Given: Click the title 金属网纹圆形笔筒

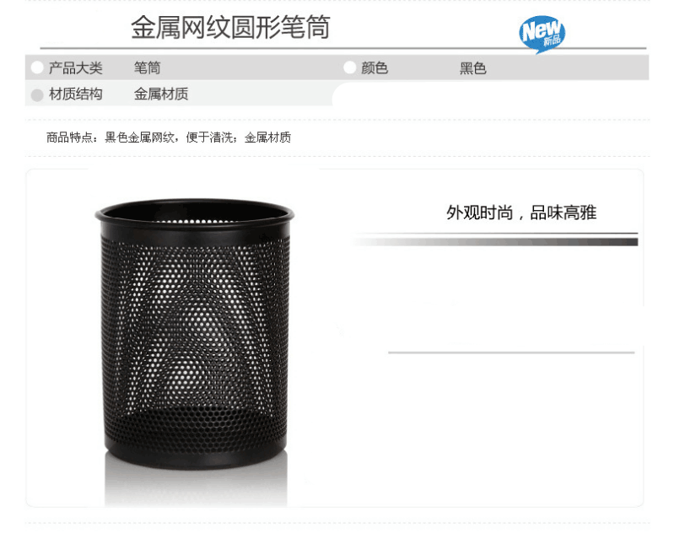Looking at the screenshot, I should point(230,28).
